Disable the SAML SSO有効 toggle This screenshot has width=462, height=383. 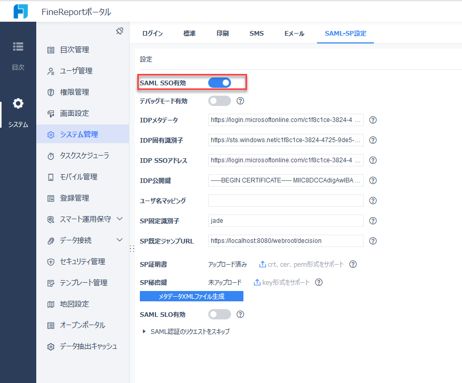point(220,82)
